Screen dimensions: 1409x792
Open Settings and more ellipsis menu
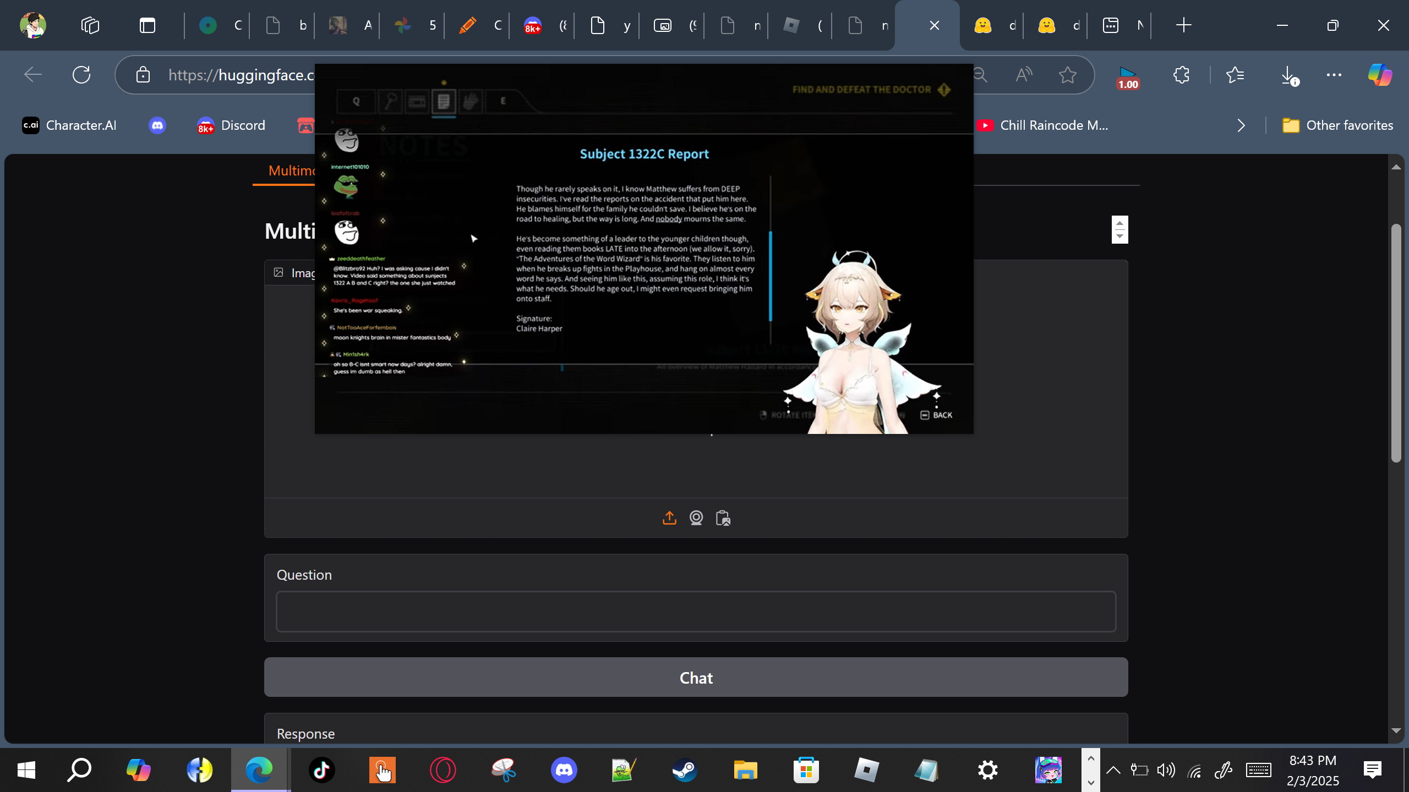click(x=1334, y=75)
